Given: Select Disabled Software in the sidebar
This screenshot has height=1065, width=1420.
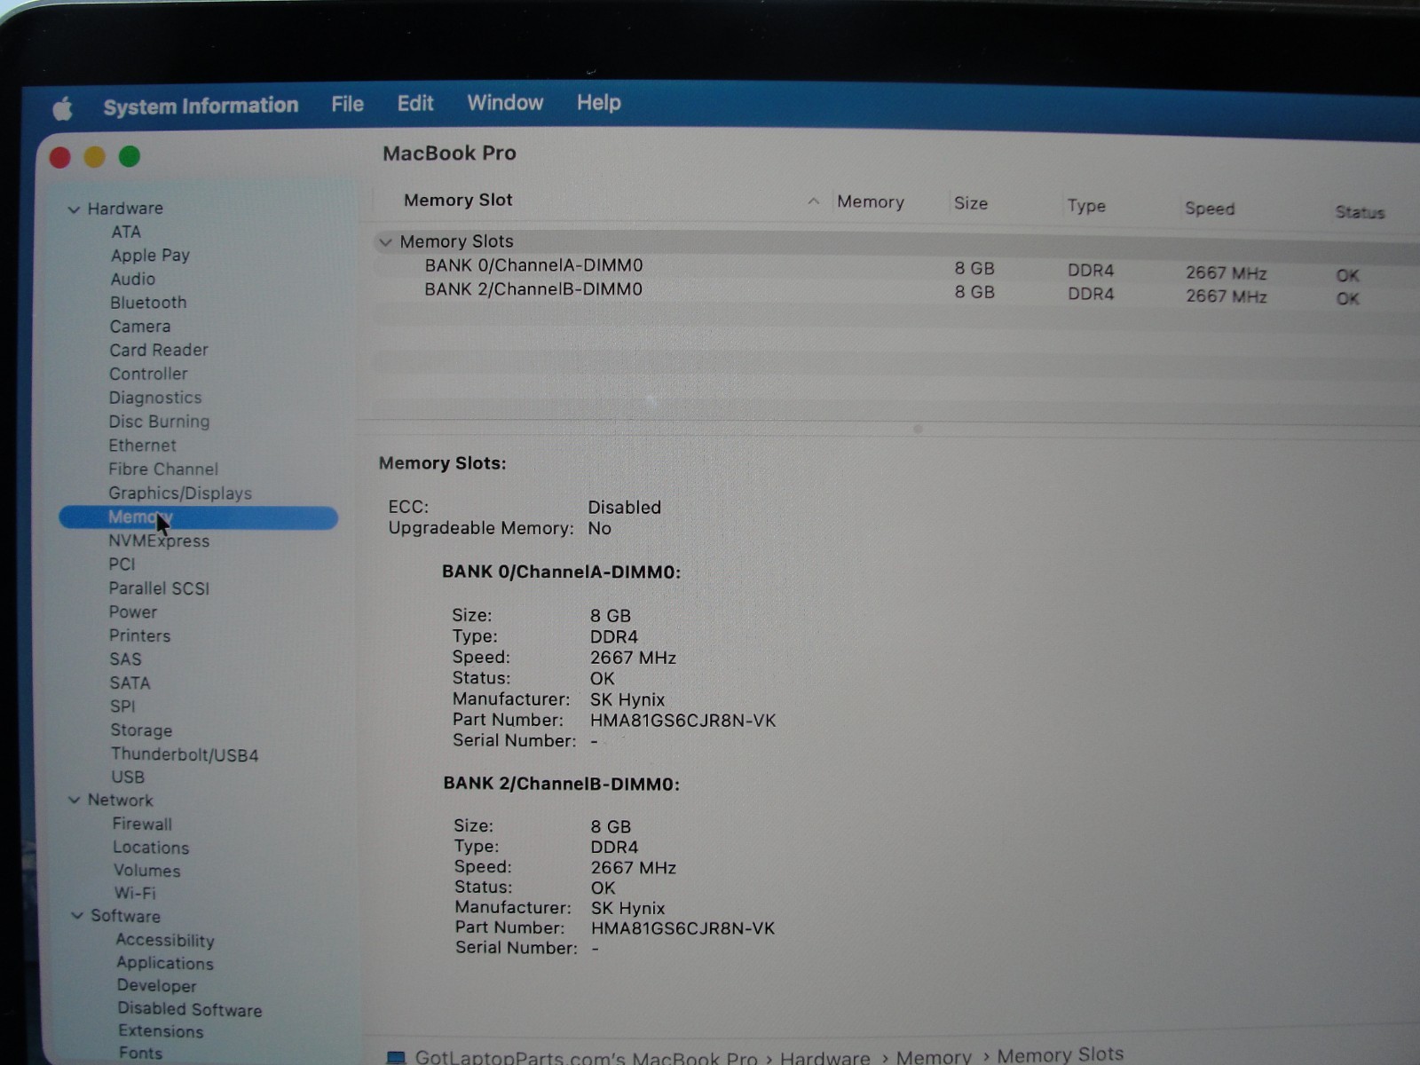Looking at the screenshot, I should [x=190, y=1009].
